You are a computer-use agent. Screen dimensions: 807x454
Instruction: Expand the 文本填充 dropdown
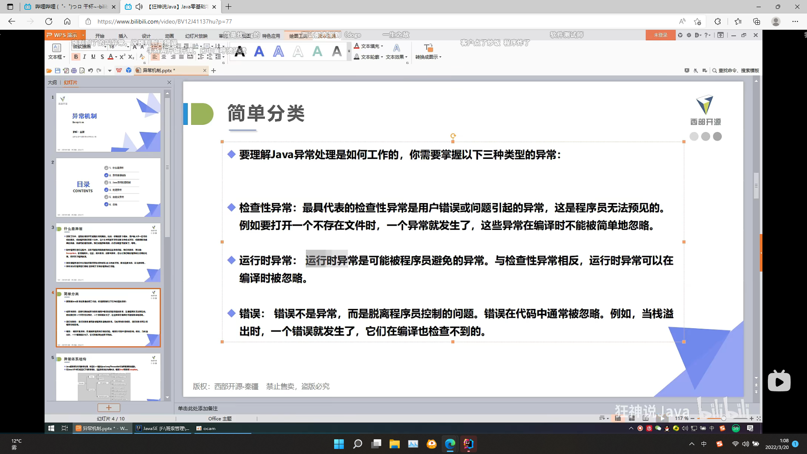click(382, 46)
